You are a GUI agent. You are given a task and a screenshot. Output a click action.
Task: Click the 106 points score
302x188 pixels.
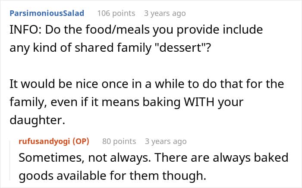[x=116, y=13]
